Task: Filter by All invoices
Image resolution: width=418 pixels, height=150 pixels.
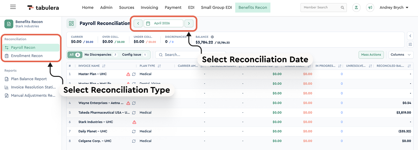Action: click(x=75, y=55)
